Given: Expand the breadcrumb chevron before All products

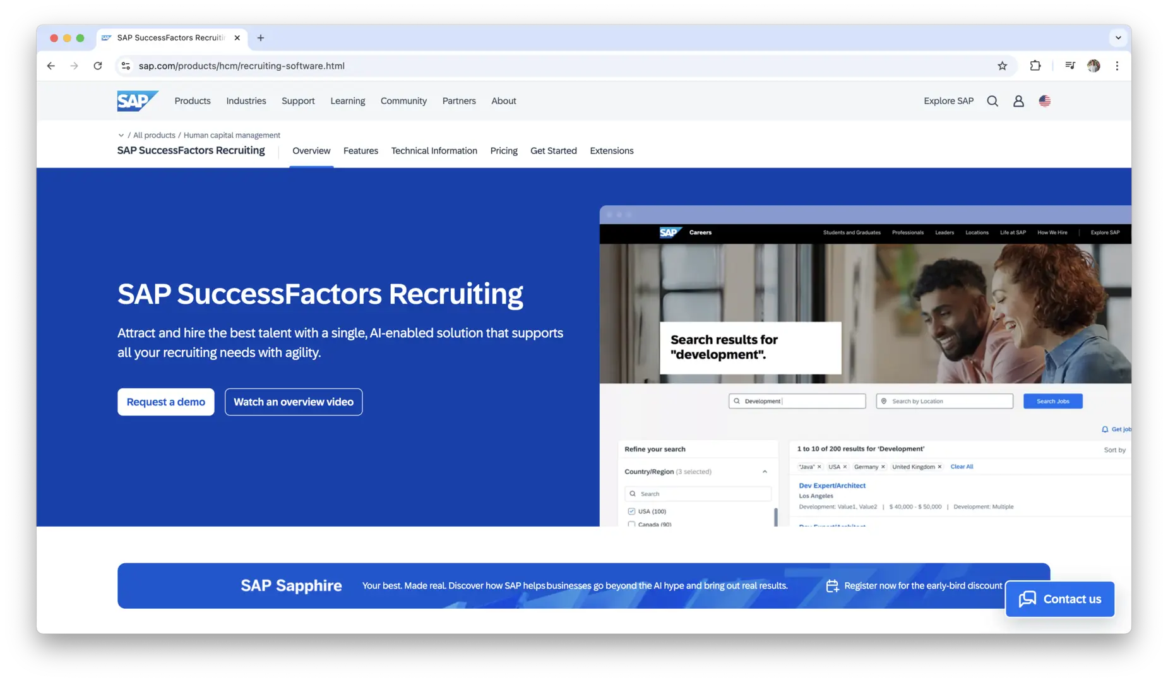Looking at the screenshot, I should pos(121,135).
